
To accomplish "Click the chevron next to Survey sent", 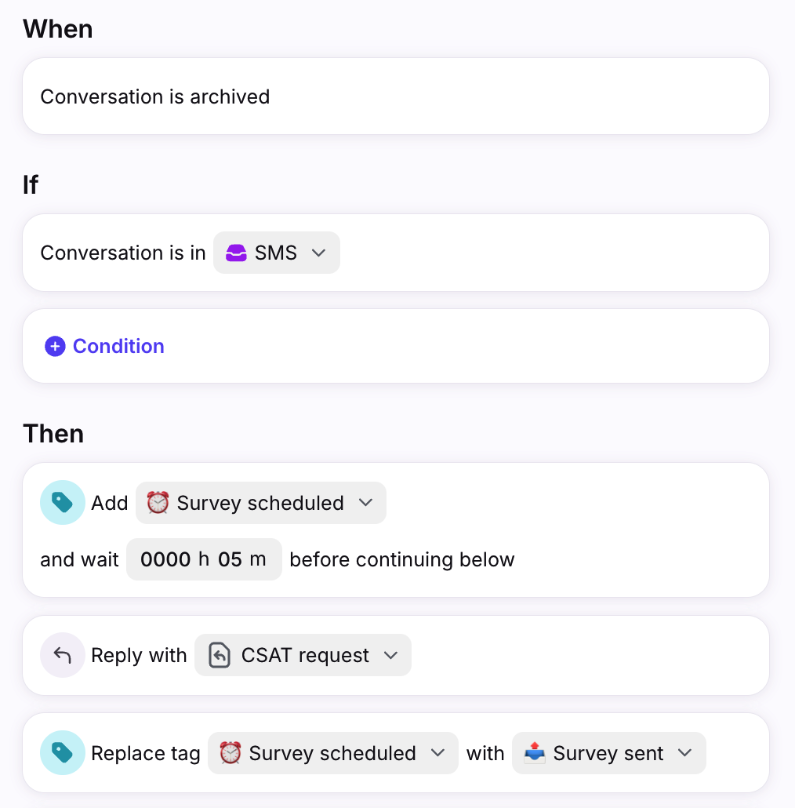I will click(684, 753).
